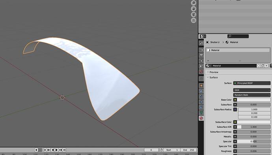
Task: Click the End frame 250 field
Action: [188, 150]
